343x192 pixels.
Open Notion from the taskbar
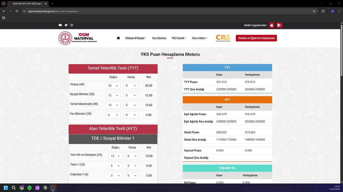[x=45, y=188]
